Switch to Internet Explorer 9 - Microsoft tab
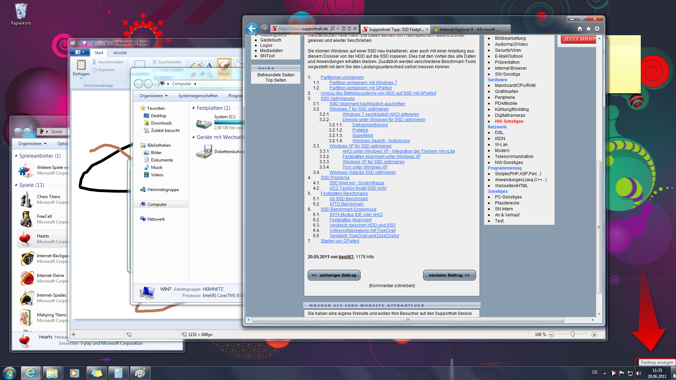Screen dimensions: 676x380 (x=466, y=29)
